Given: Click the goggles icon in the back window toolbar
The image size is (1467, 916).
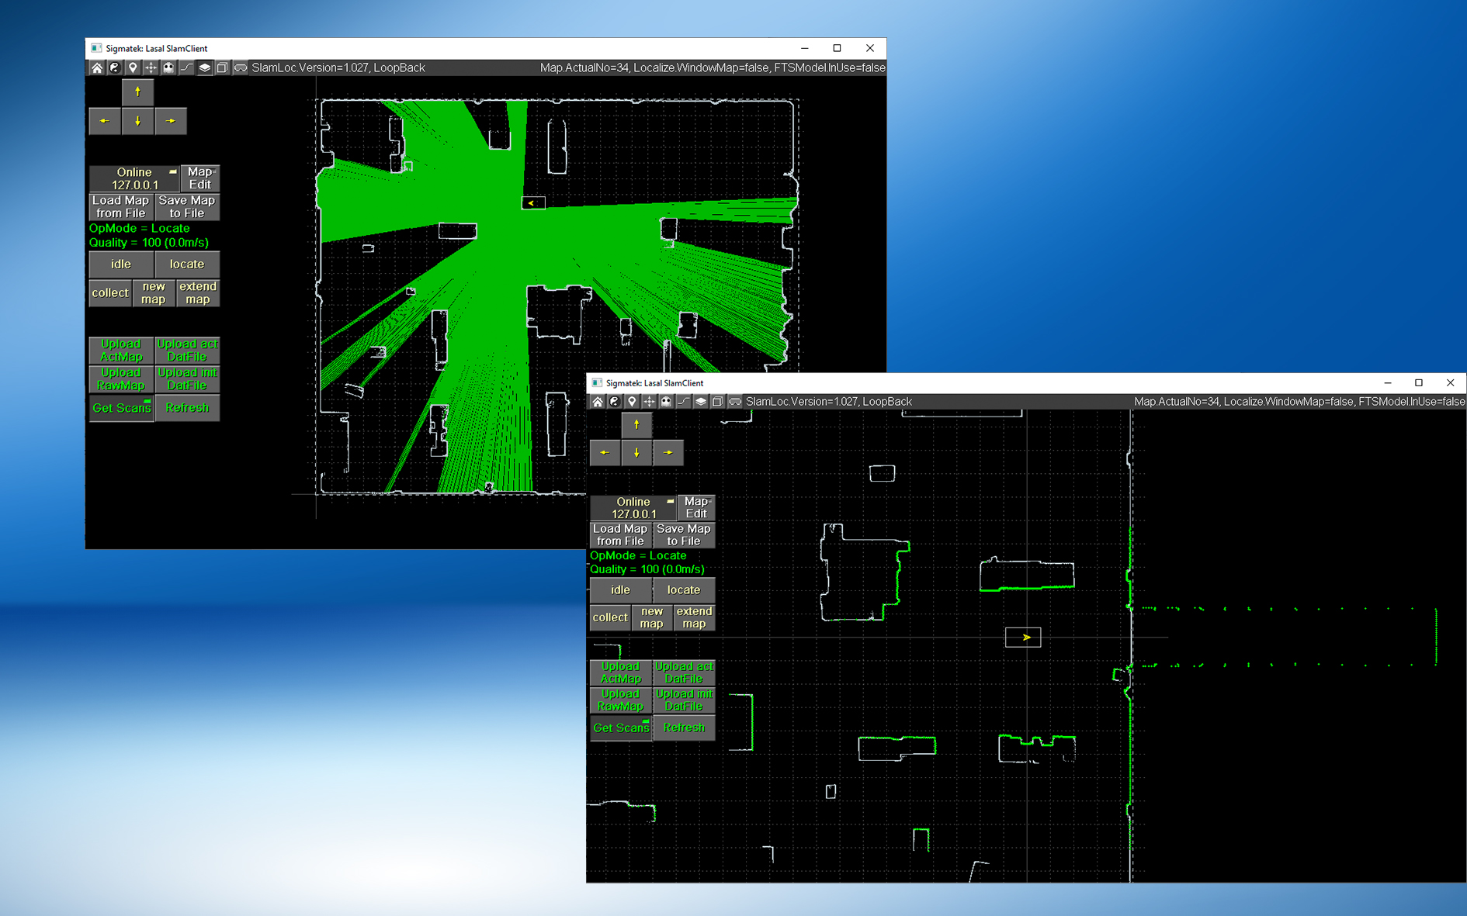Looking at the screenshot, I should point(240,67).
